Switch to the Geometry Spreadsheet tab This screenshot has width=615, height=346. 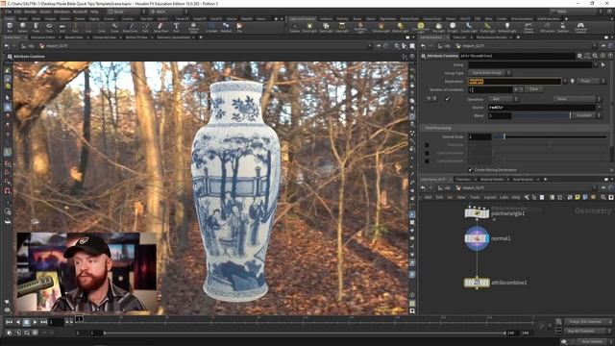(x=173, y=37)
